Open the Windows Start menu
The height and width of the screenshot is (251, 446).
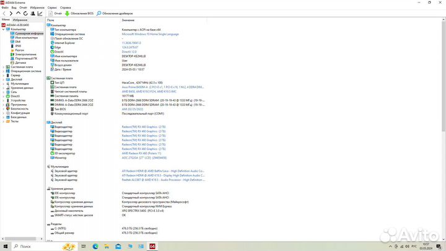click(x=6, y=246)
